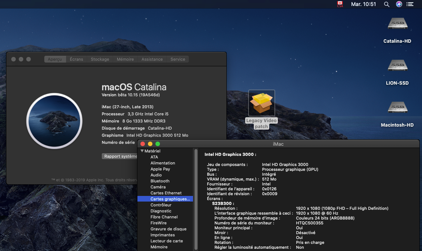This screenshot has width=422, height=251.
Task: Select Apple Pay in the sidebar
Action: pyautogui.click(x=160, y=169)
